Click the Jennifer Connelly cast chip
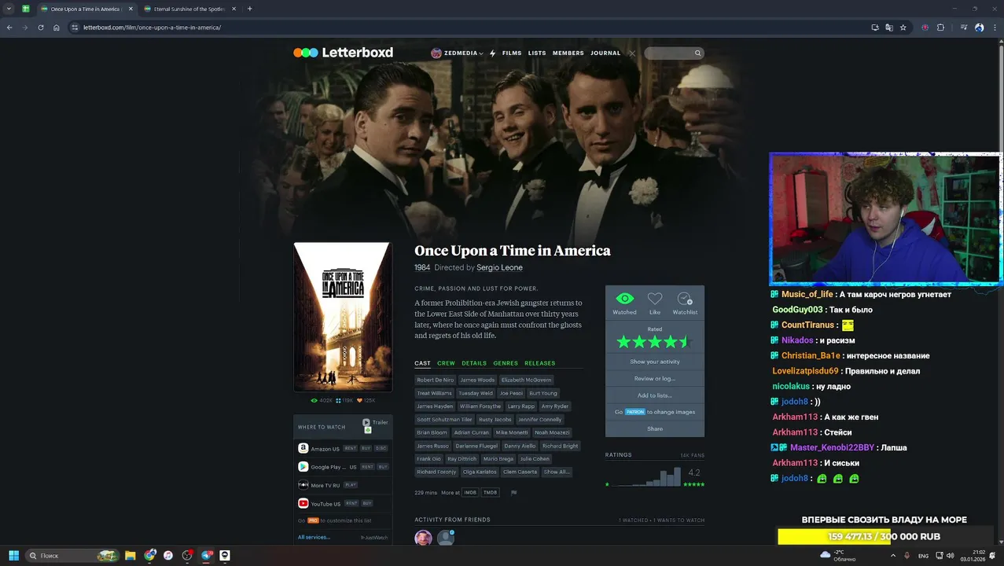This screenshot has height=566, width=1004. [x=540, y=419]
